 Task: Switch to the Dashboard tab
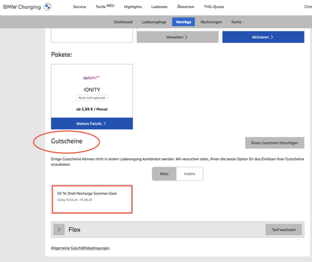(123, 22)
